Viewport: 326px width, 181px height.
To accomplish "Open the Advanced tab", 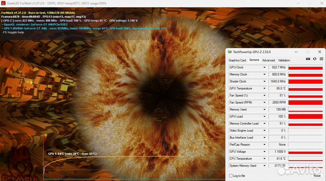I will pos(268,60).
